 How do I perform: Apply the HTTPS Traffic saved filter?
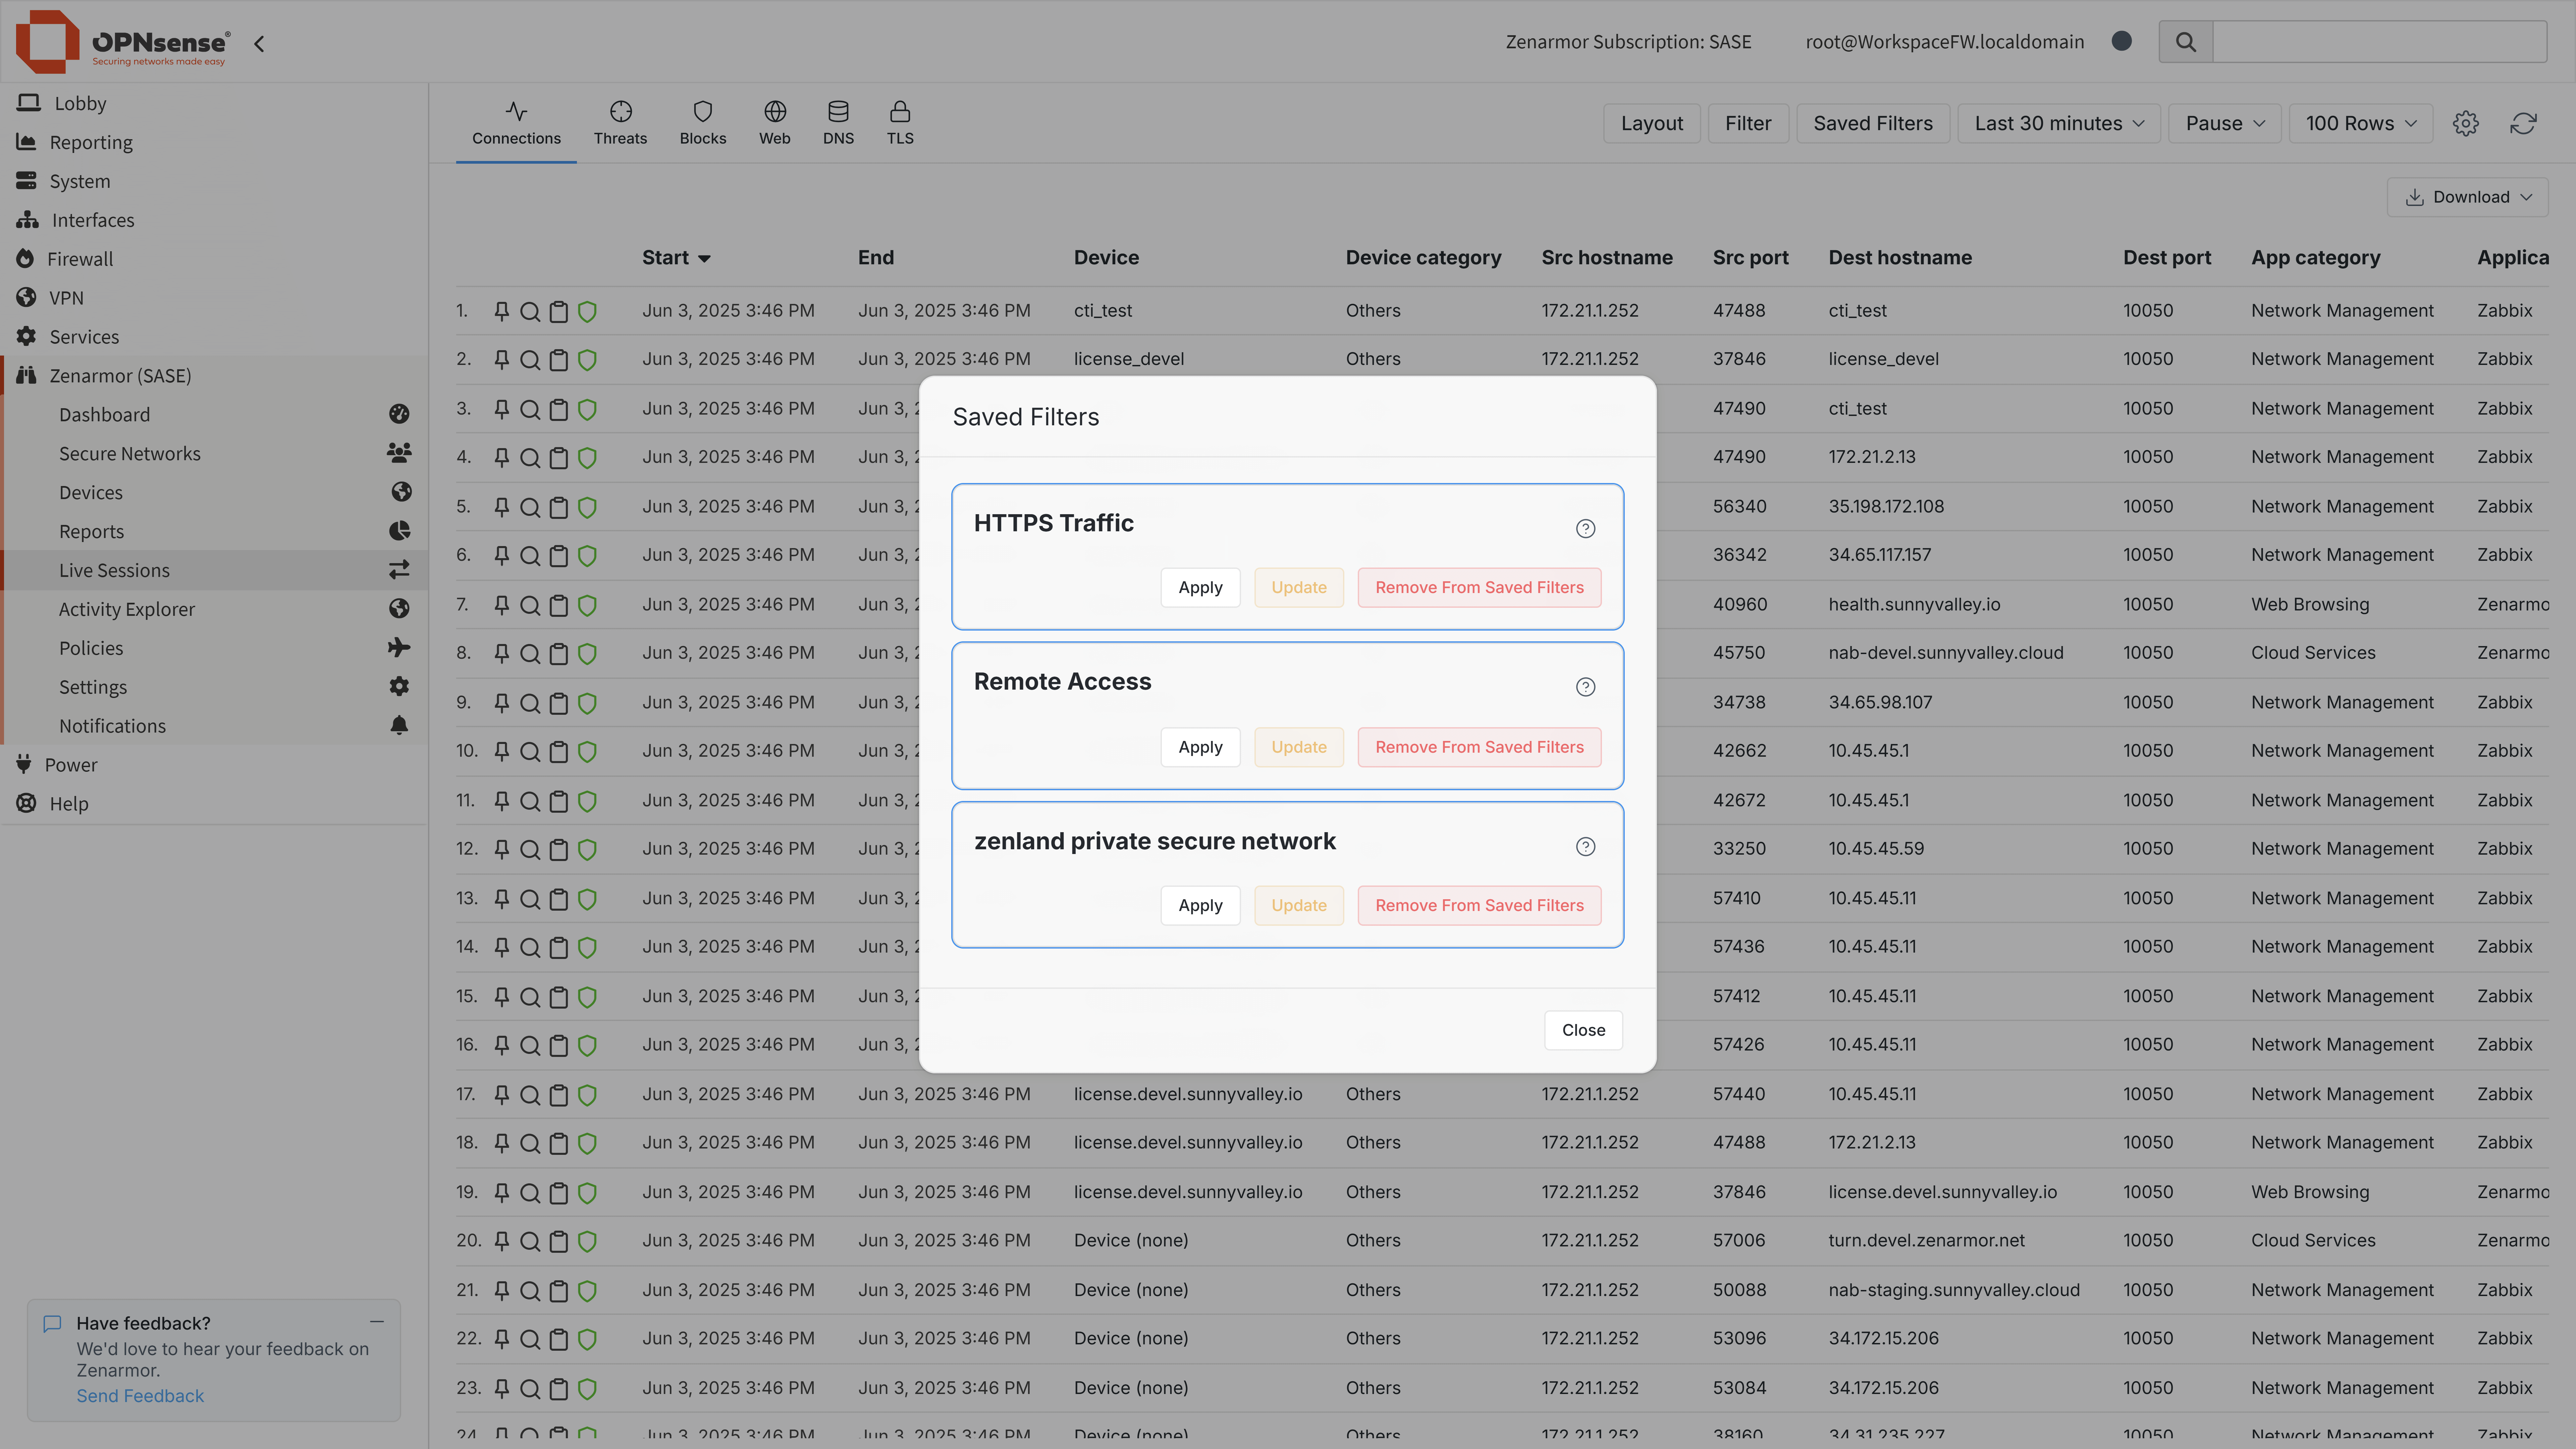tap(1200, 588)
